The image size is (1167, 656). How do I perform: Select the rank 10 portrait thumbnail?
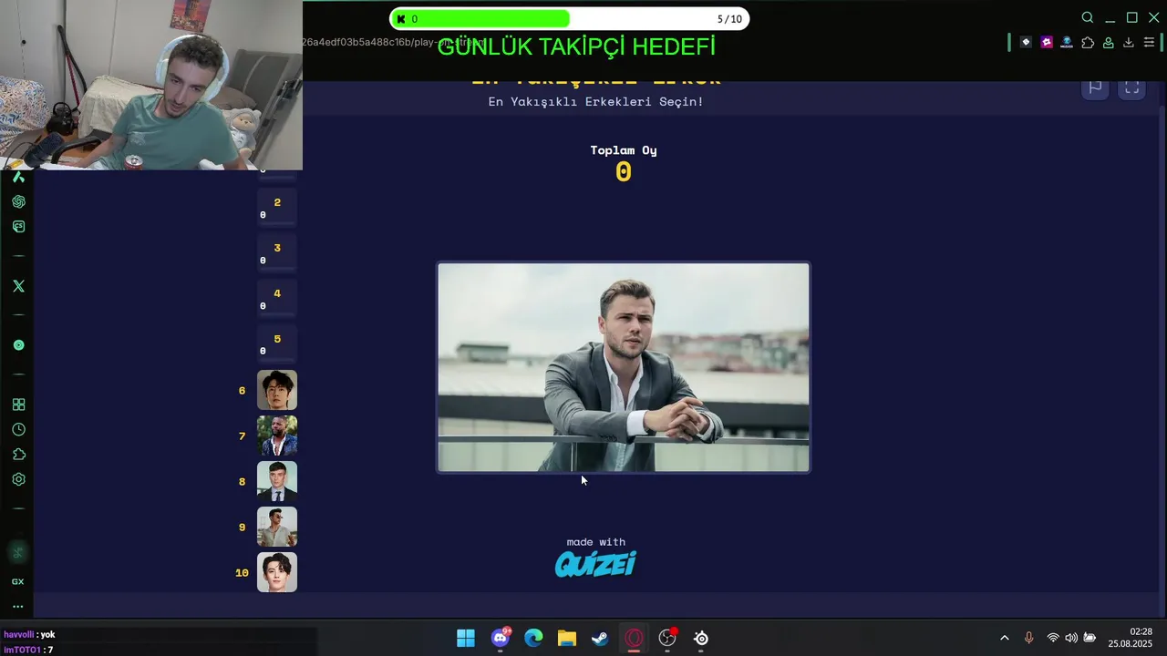point(277,572)
